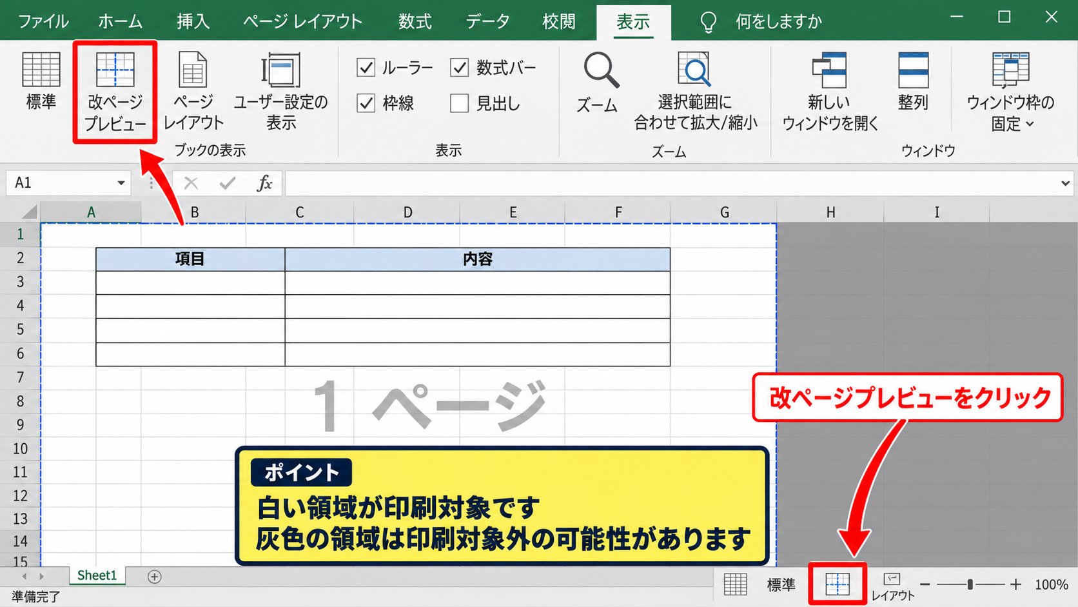This screenshot has height=607, width=1078.
Task: Click the zoom slider handle
Action: click(970, 584)
